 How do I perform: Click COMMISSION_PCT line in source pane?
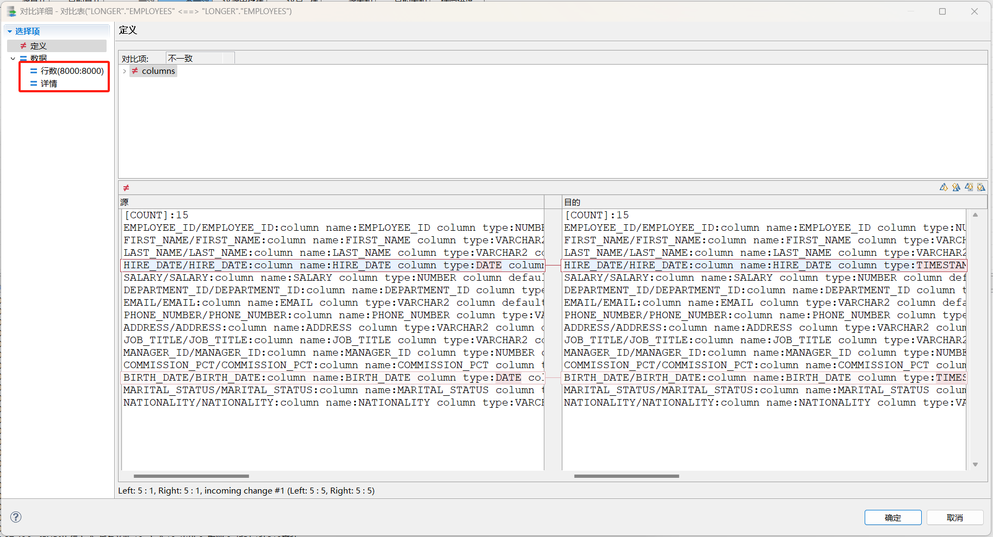coord(333,365)
